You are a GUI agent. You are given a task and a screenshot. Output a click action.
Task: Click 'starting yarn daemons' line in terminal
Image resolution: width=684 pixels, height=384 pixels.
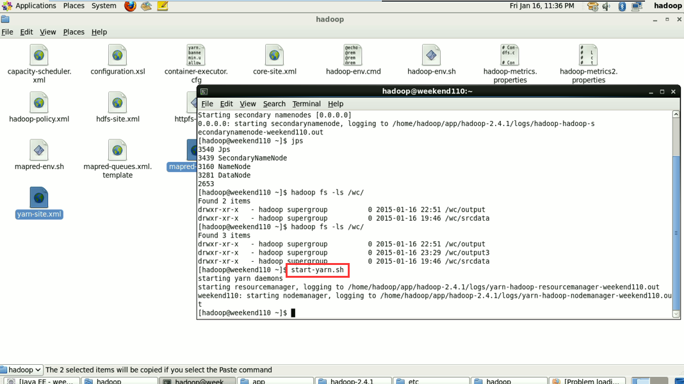click(x=240, y=278)
